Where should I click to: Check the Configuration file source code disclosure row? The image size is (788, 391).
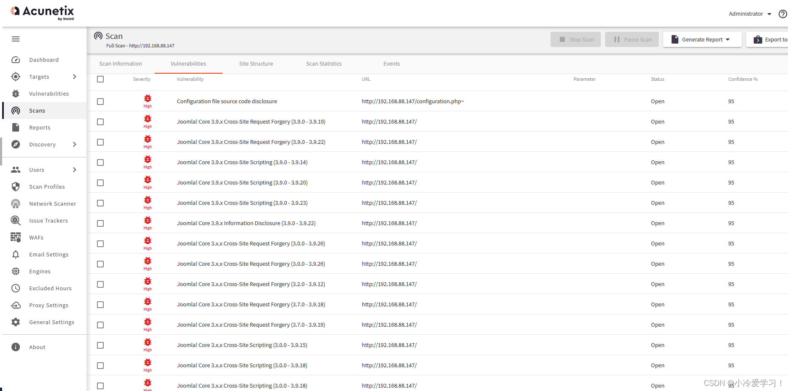pos(100,102)
